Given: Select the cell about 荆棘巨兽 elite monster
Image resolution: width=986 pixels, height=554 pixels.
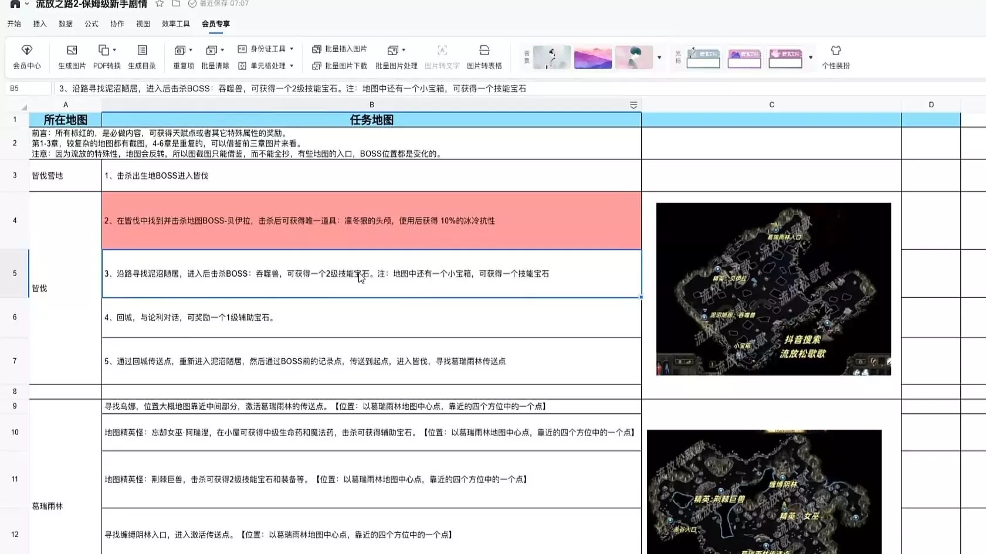Looking at the screenshot, I should click(371, 480).
